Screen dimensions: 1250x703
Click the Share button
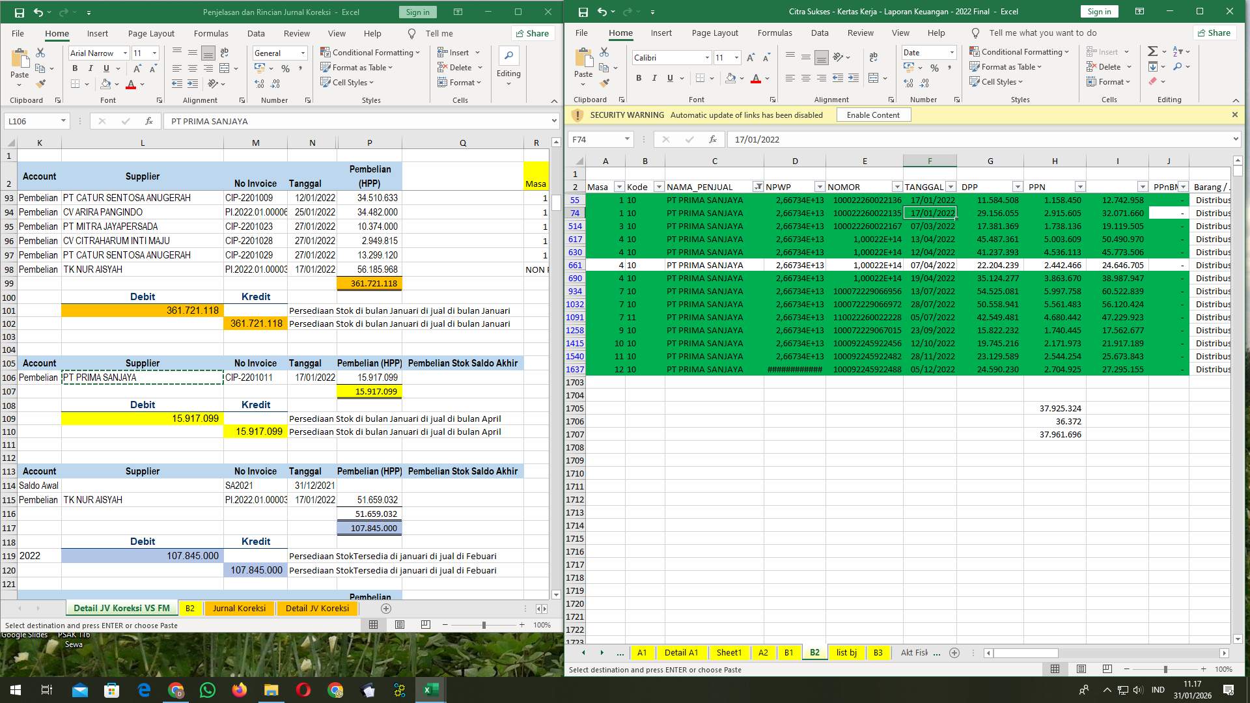pyautogui.click(x=533, y=33)
